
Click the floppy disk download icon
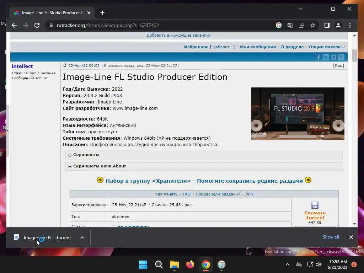[315, 205]
